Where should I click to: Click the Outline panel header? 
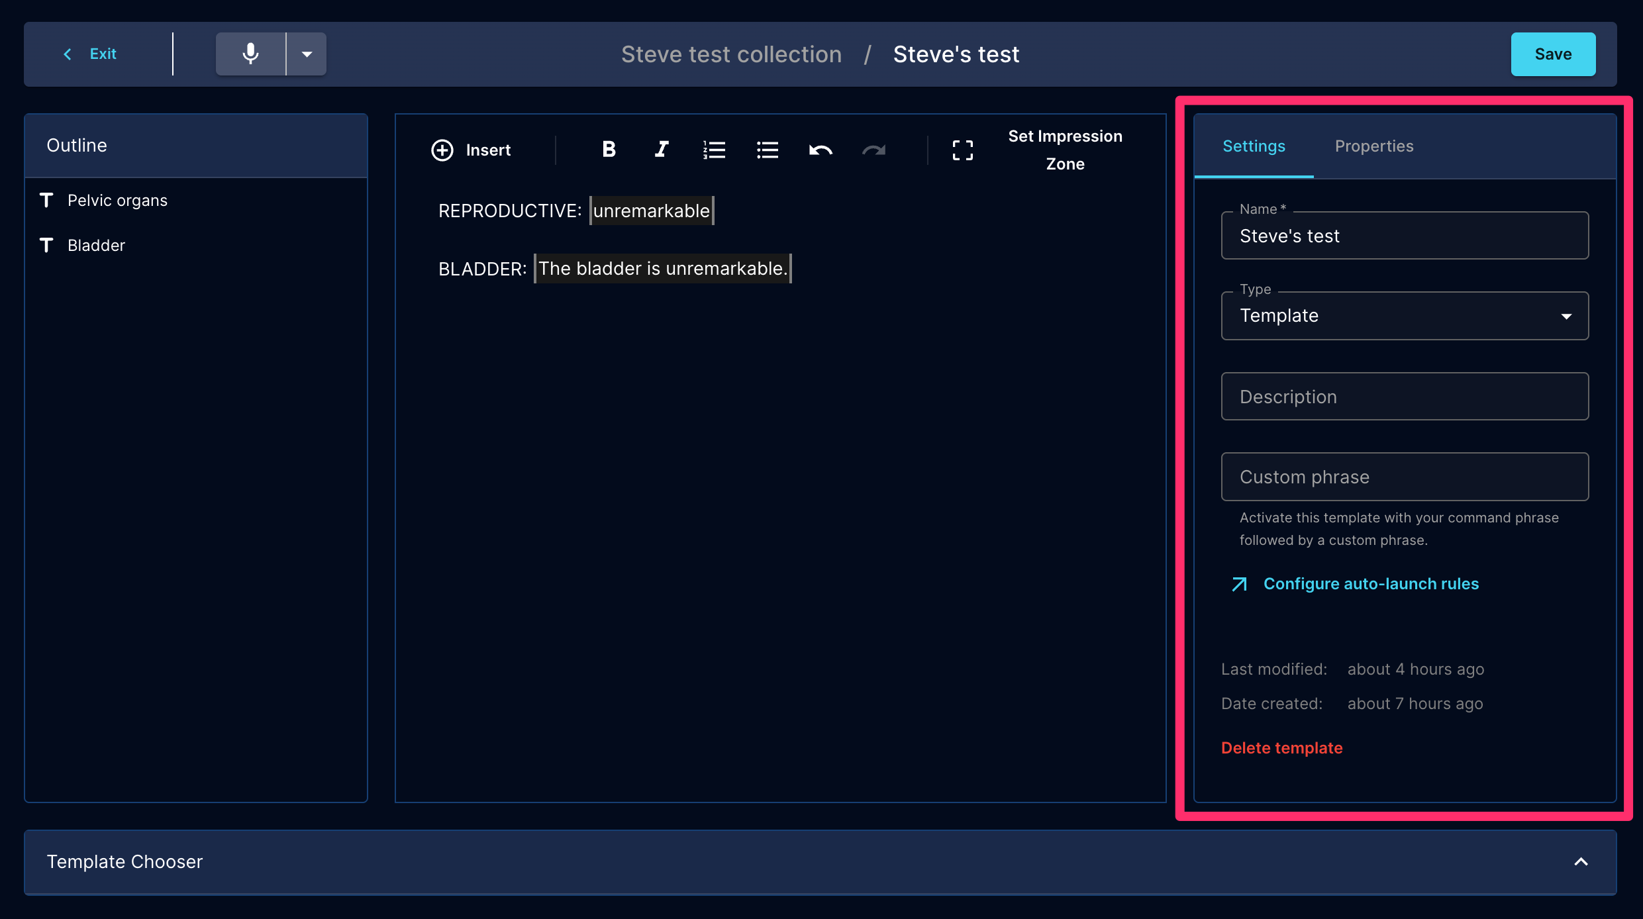(196, 146)
